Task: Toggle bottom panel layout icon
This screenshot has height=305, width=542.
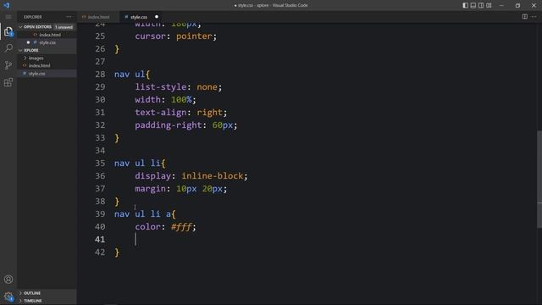Action: [473, 5]
